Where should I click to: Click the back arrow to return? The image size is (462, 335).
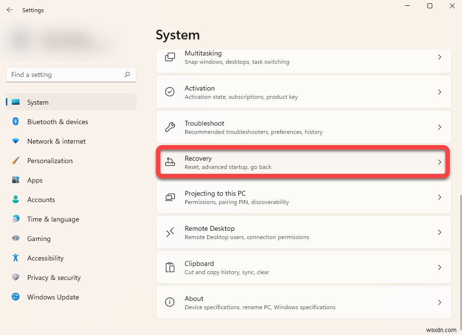tap(10, 10)
